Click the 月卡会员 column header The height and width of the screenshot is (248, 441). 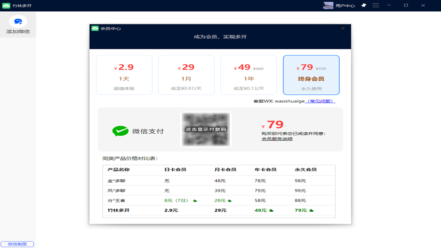[x=225, y=170]
